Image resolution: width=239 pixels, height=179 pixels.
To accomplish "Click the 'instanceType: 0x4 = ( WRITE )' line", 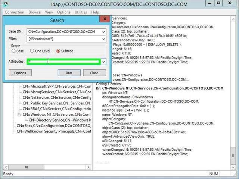I will tap(125, 110).
